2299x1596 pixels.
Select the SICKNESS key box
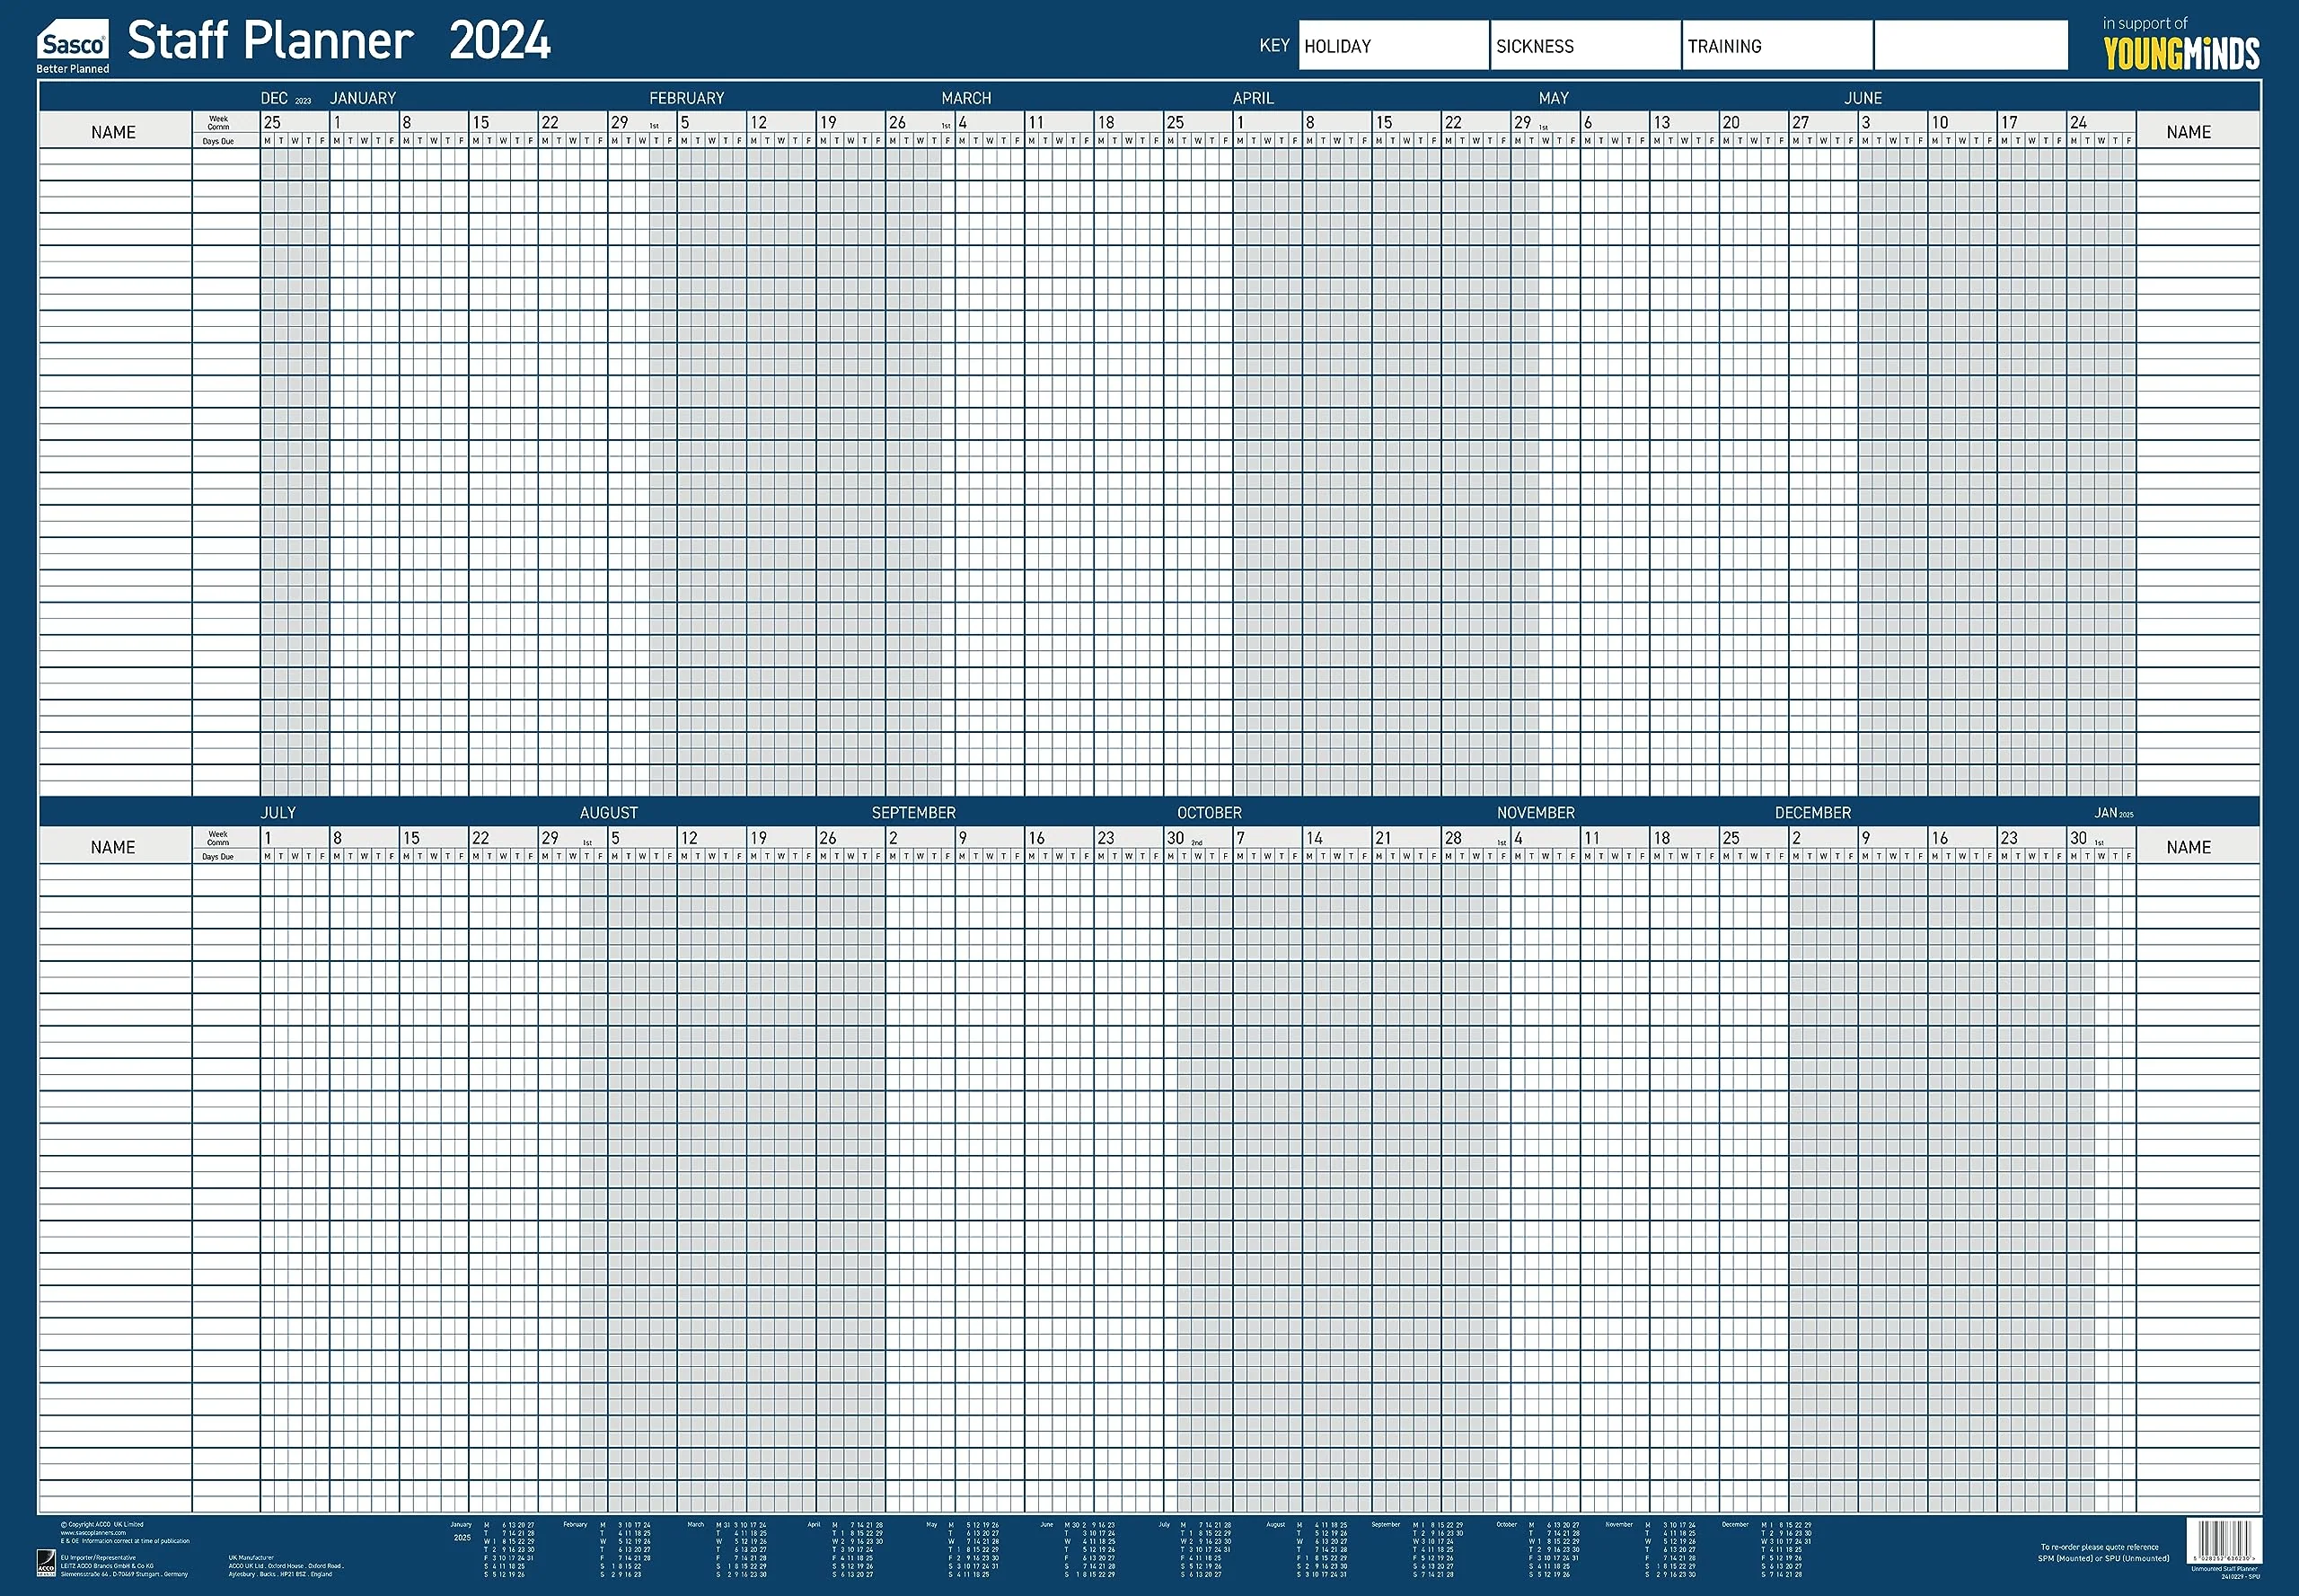click(1585, 46)
